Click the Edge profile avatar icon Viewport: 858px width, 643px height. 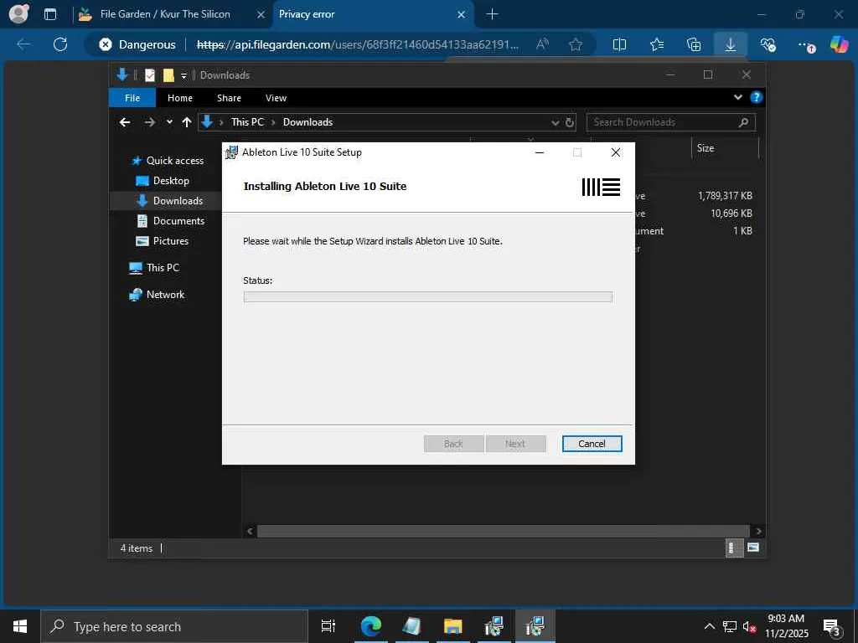[x=18, y=13]
